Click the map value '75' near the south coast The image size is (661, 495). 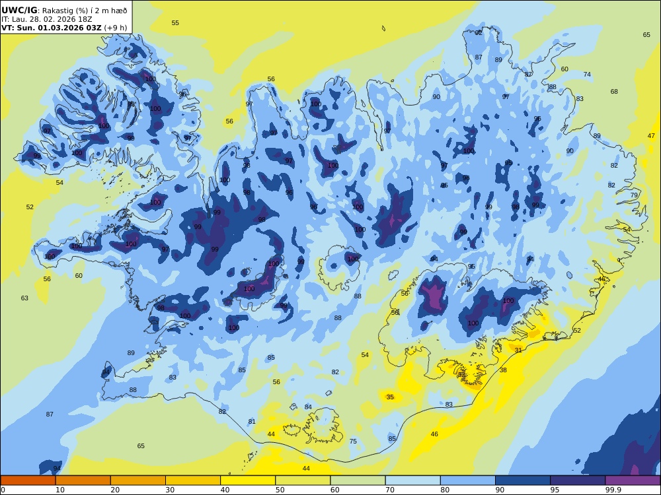[353, 441]
